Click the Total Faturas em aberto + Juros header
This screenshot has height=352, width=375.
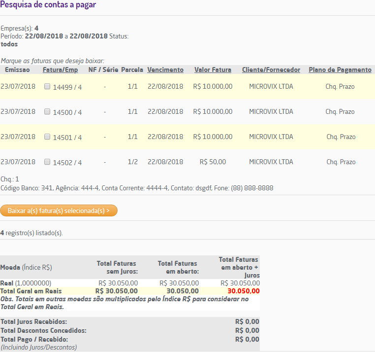pyautogui.click(x=239, y=267)
